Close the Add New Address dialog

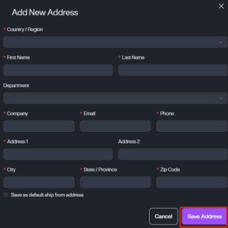pos(221,6)
